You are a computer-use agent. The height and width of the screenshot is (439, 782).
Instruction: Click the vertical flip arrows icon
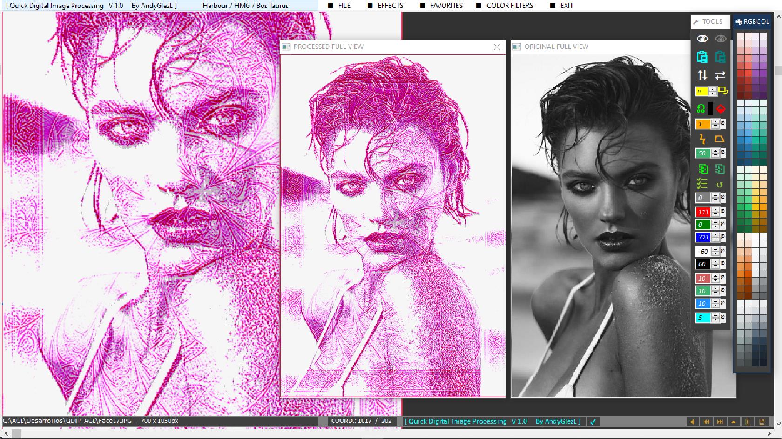(702, 75)
